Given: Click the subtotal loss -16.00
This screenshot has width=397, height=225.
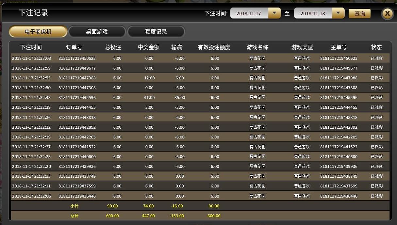Looking at the screenshot, I should (x=177, y=206).
